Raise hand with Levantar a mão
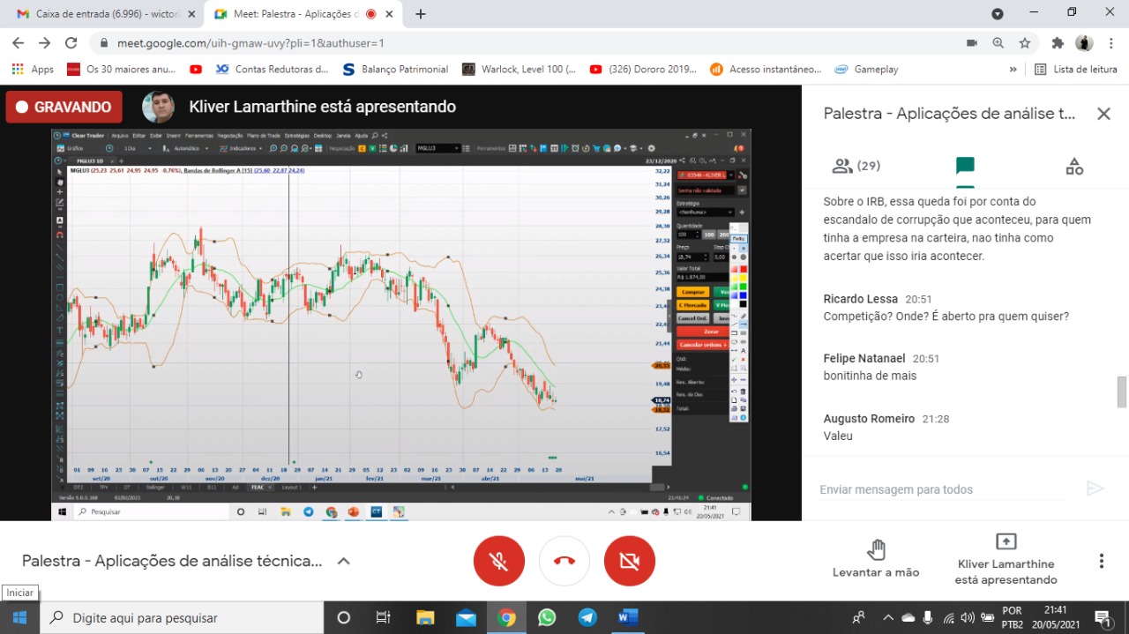This screenshot has height=634, width=1129. tap(876, 561)
